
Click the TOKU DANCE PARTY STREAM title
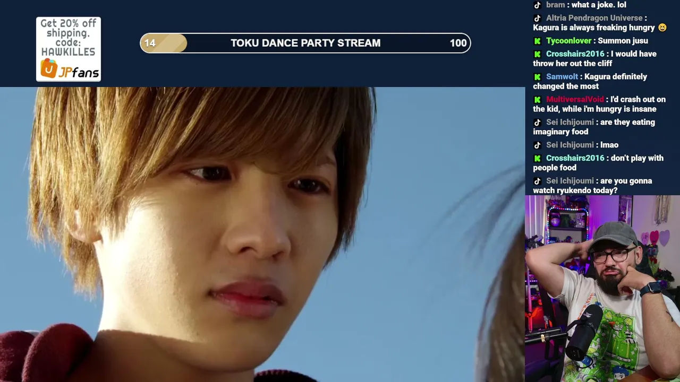305,43
